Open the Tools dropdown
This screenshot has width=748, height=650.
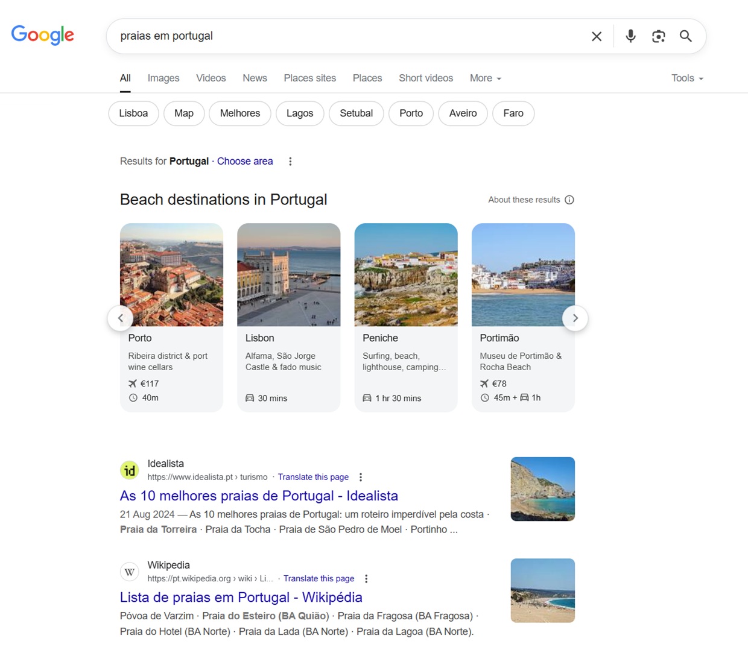[686, 78]
